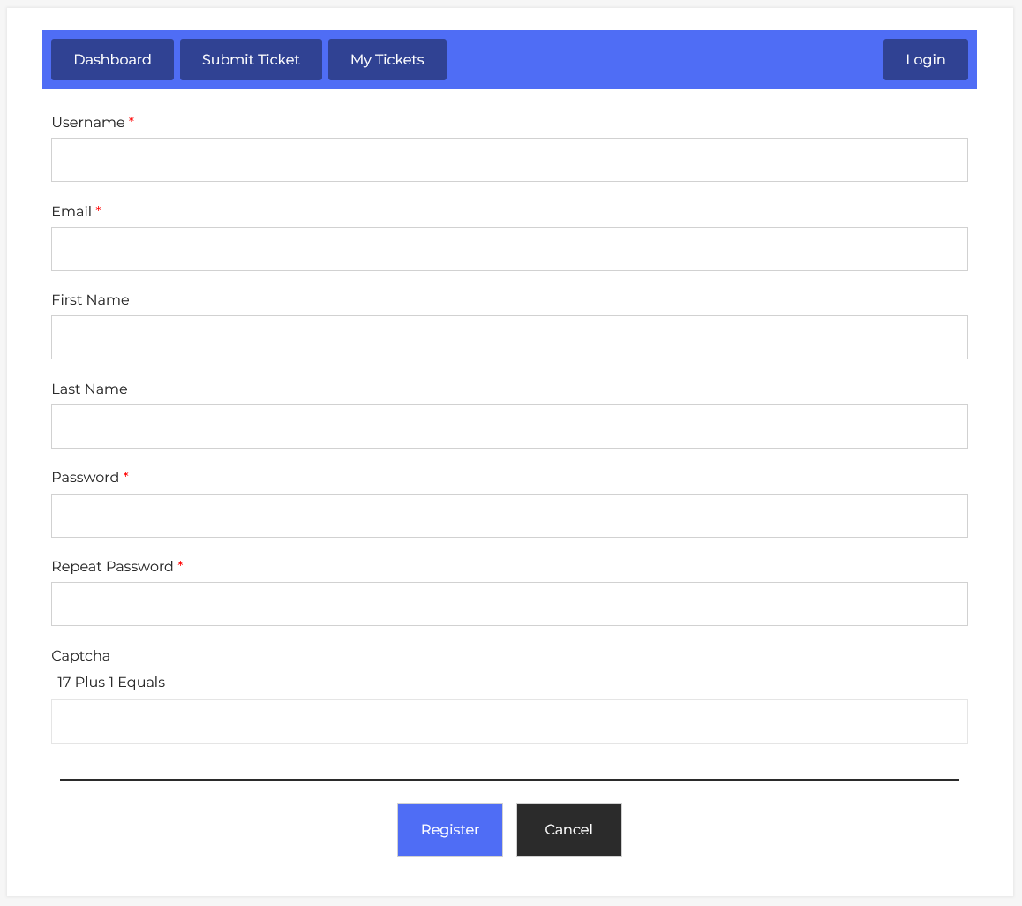Click the Repeat Password field
This screenshot has width=1022, height=906.
[509, 604]
